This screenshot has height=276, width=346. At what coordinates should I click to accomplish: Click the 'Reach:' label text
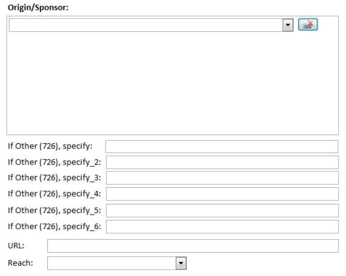point(20,263)
